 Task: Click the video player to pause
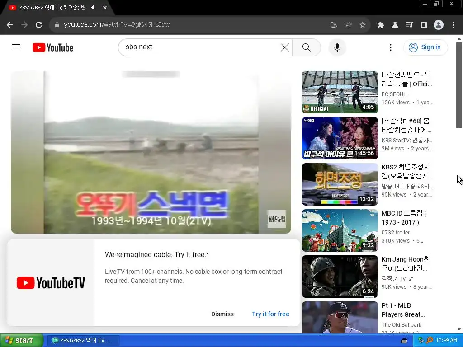151,152
